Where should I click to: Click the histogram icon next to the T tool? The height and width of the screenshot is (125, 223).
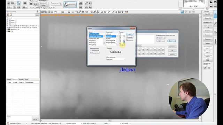click(126, 12)
